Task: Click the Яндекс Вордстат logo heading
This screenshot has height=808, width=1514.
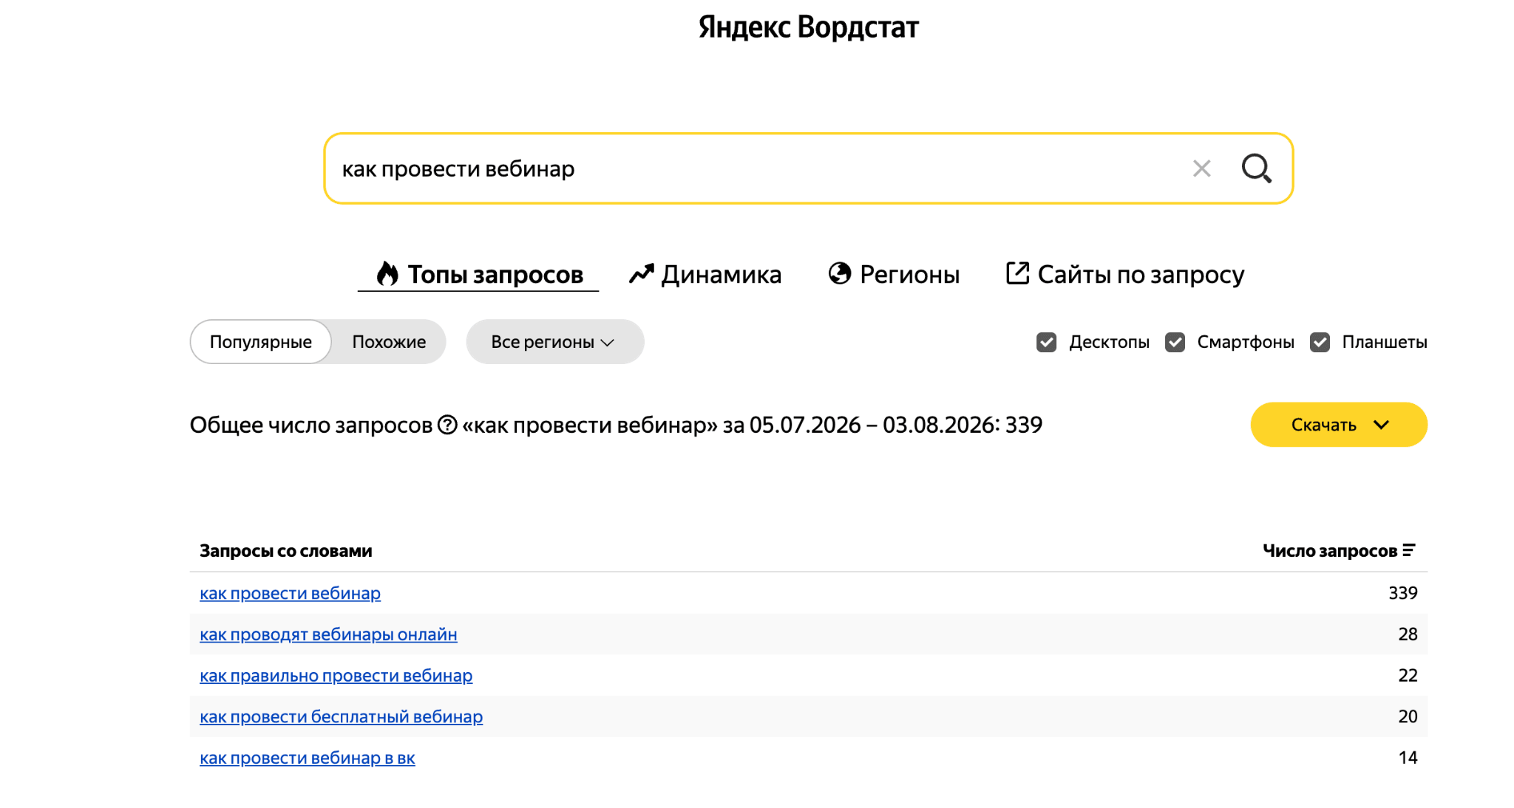Action: point(809,27)
